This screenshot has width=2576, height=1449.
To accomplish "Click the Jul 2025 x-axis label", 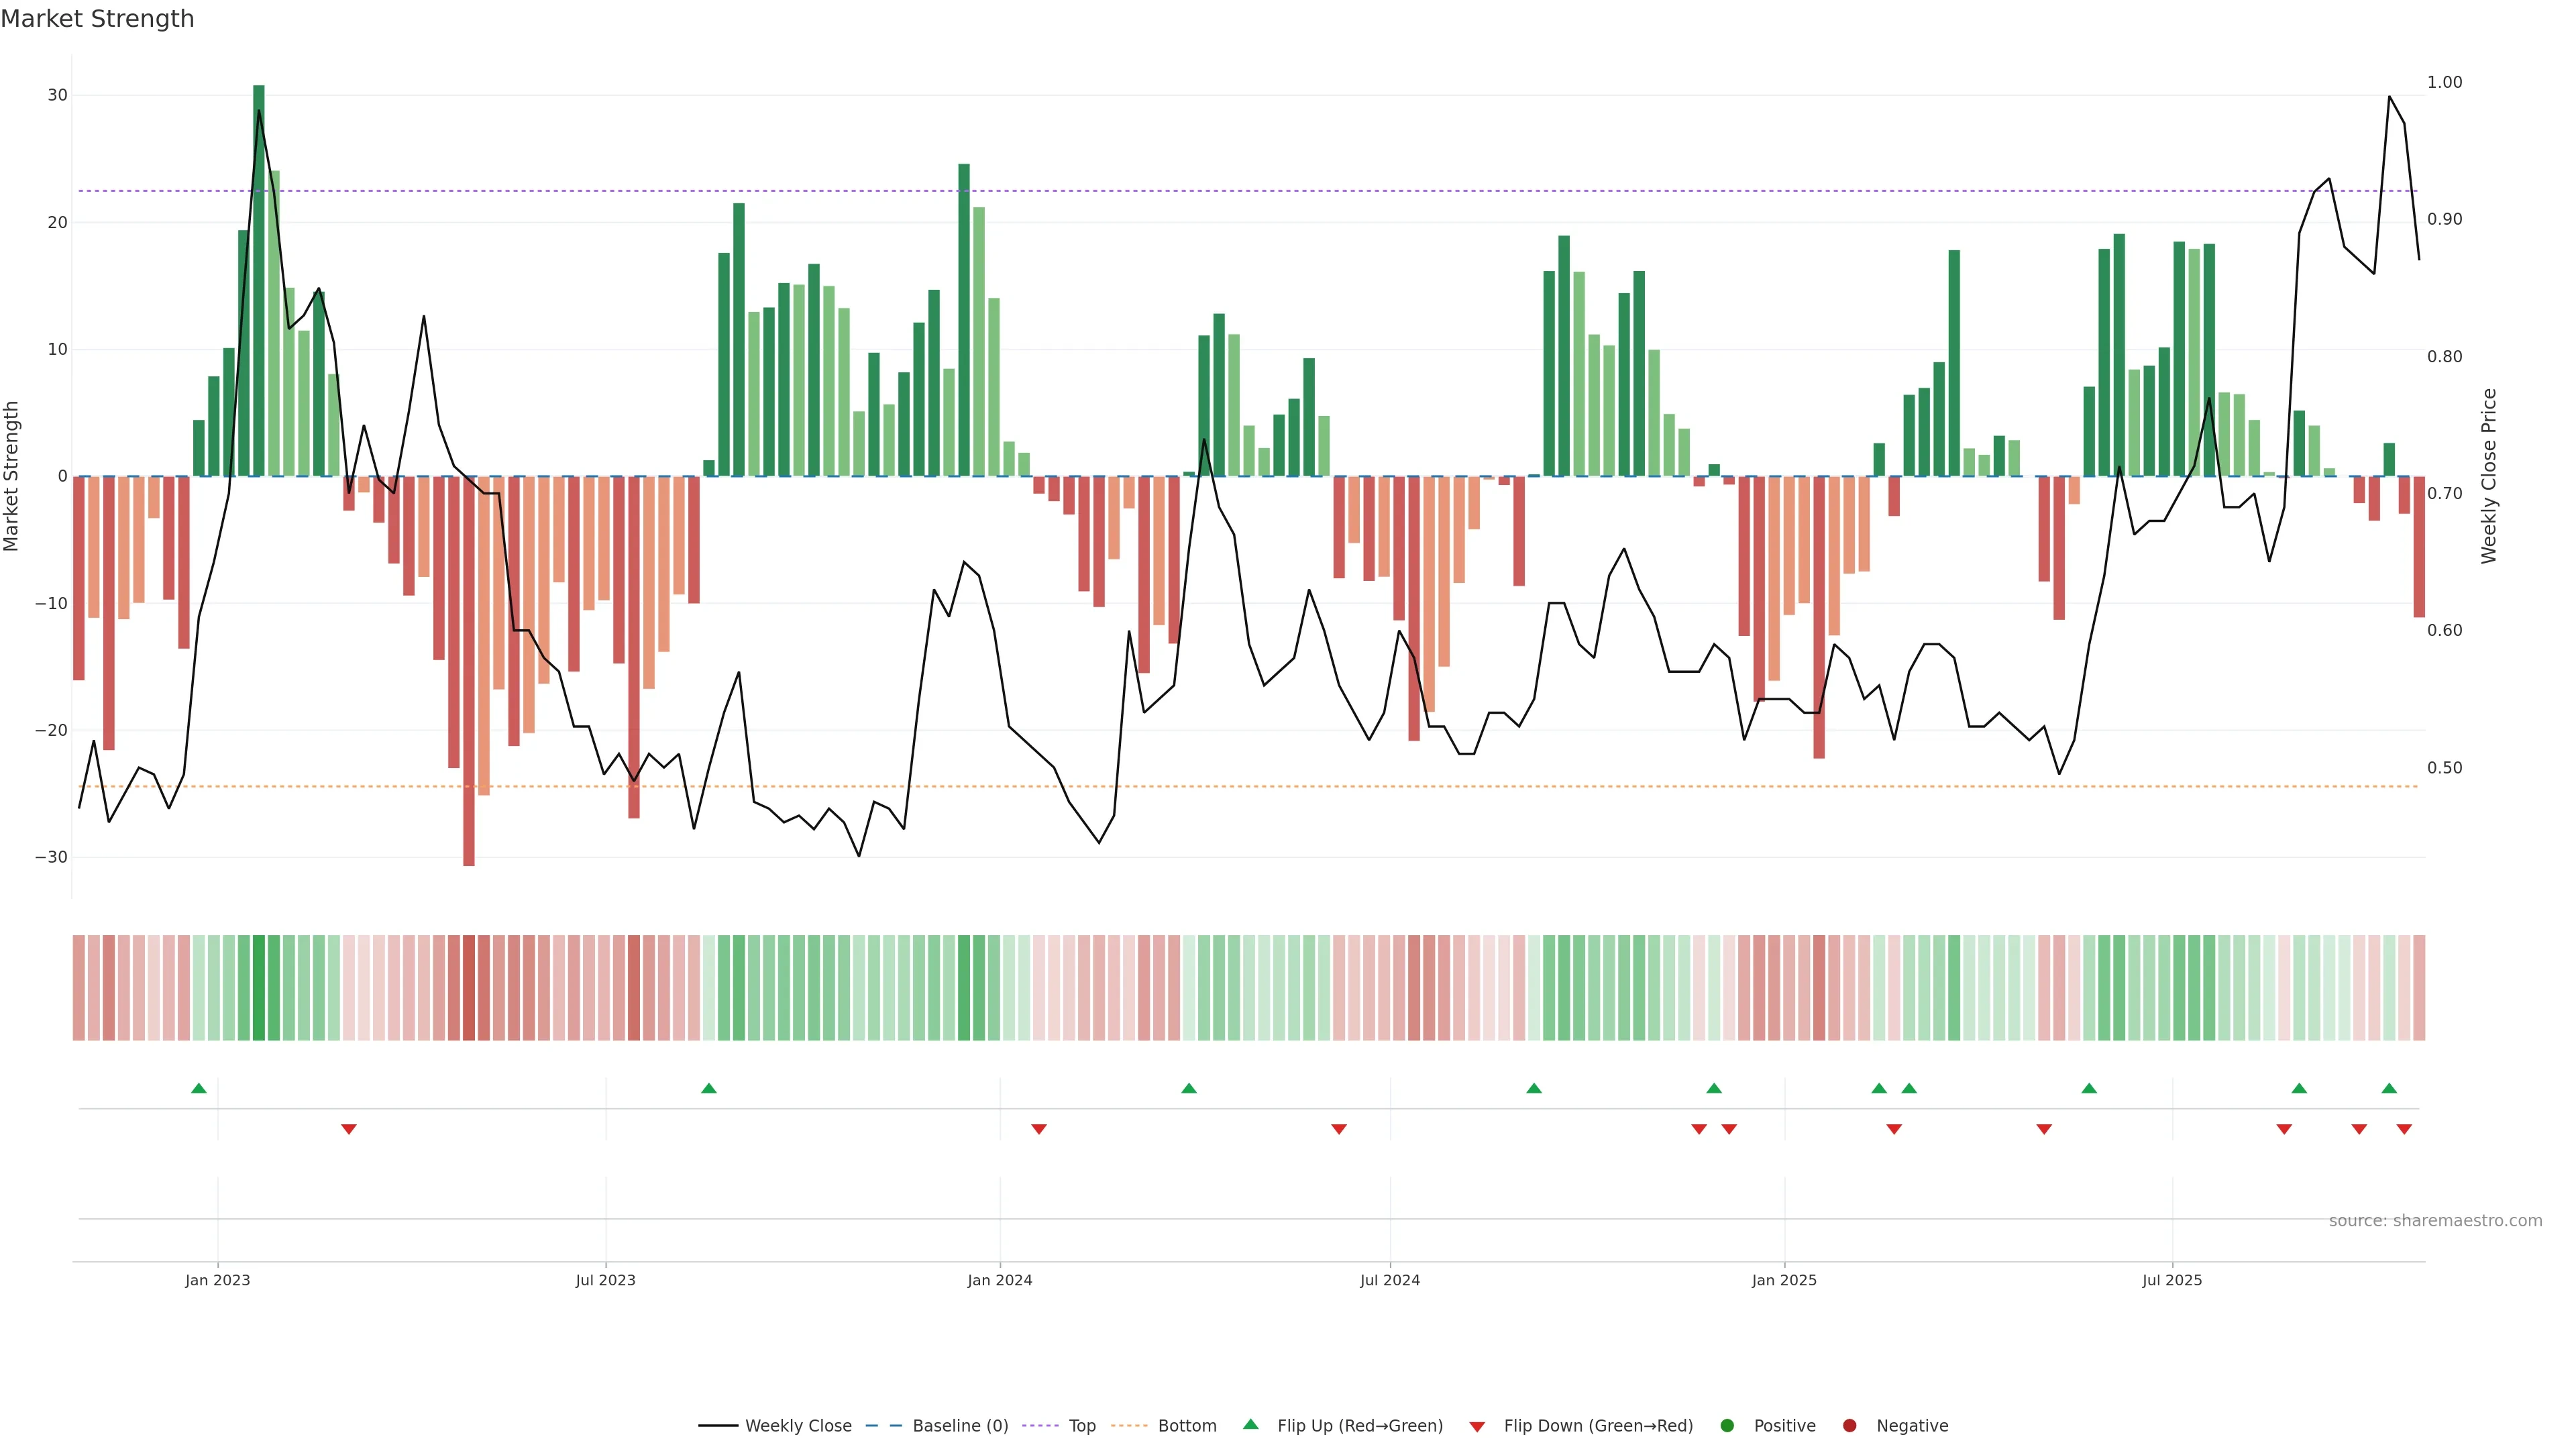I will pyautogui.click(x=2171, y=1280).
